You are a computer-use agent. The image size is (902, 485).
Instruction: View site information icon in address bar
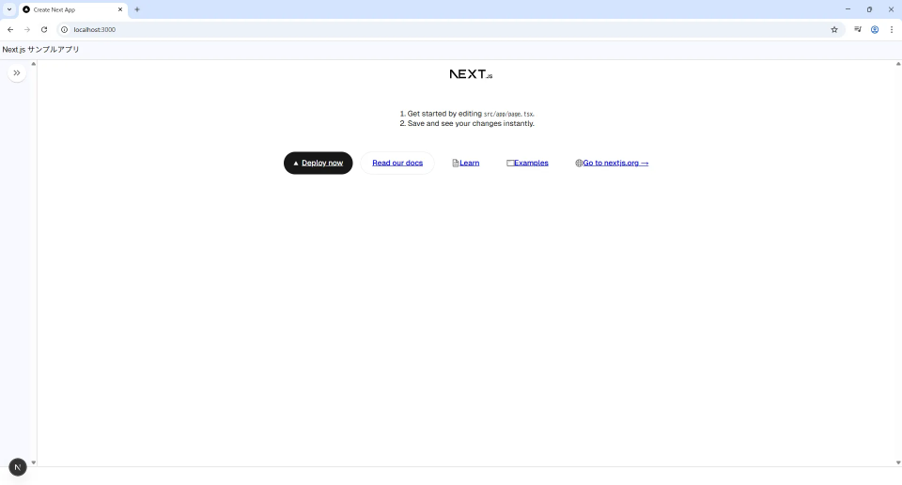[x=65, y=29]
